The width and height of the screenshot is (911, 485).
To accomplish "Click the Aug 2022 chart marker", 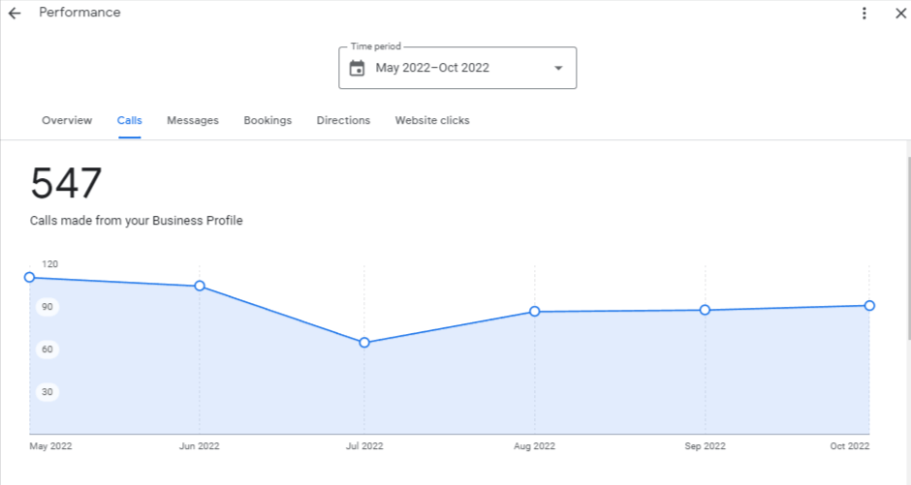I will 535,312.
